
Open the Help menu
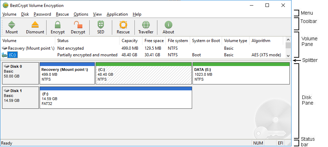[x=137, y=14]
